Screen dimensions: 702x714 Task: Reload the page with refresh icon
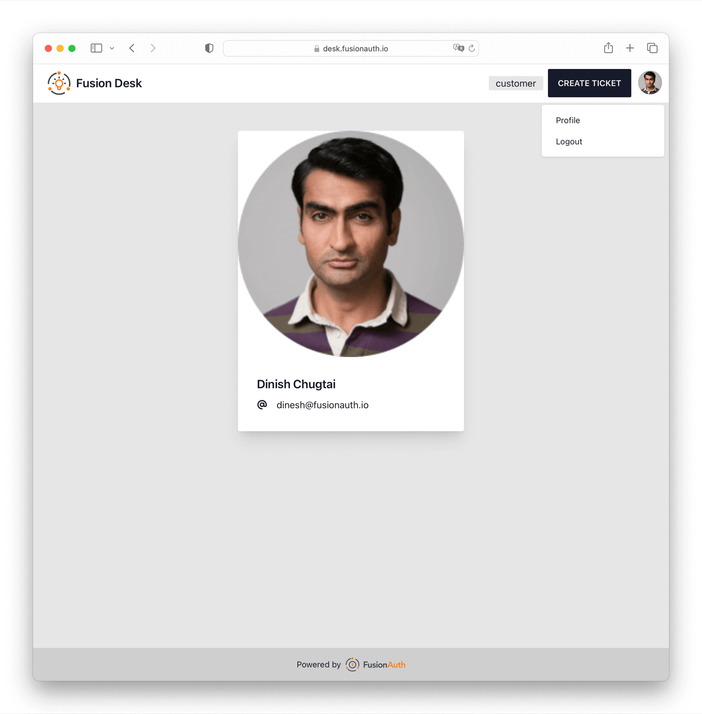pos(472,48)
